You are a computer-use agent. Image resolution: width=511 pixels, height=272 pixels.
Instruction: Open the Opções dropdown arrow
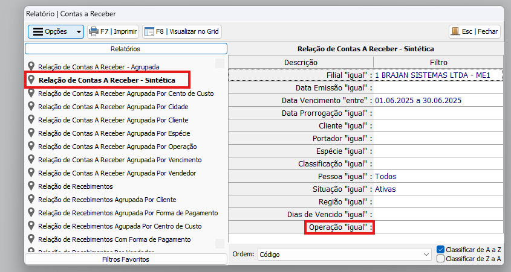coord(79,31)
